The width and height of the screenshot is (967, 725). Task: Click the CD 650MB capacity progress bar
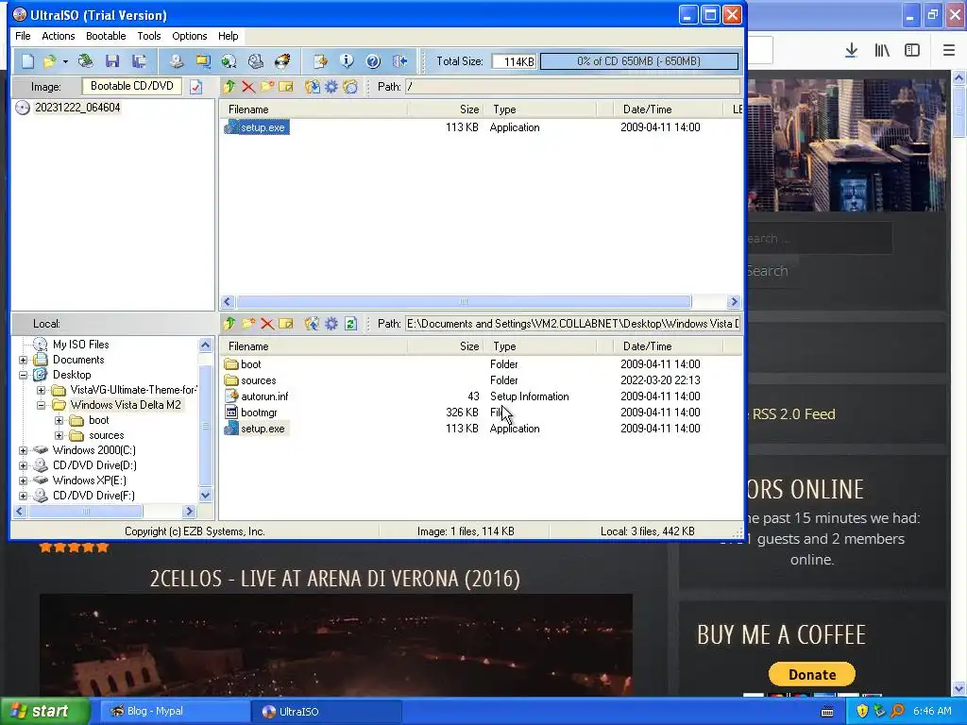click(639, 61)
